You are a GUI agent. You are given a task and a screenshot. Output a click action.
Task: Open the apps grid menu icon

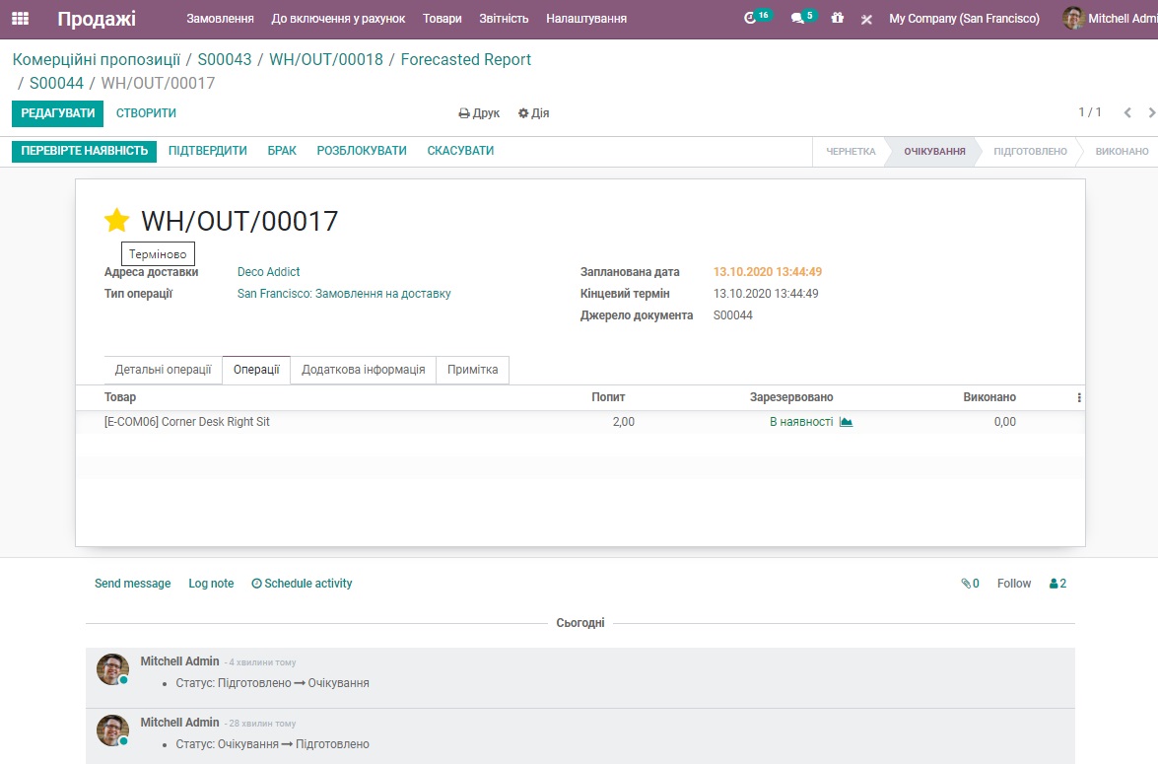(20, 19)
